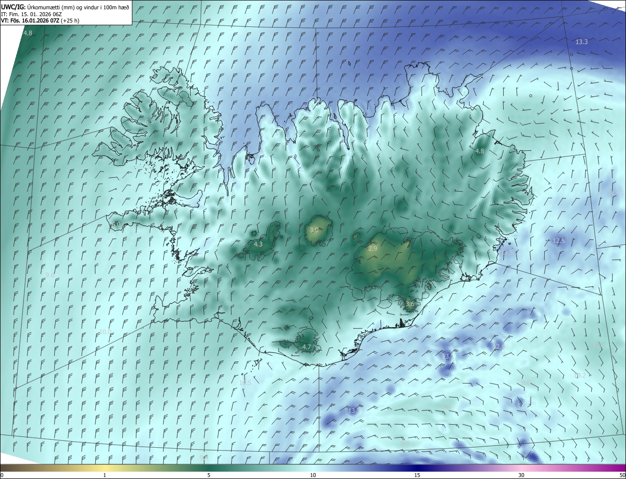This screenshot has width=626, height=479.
Task: Click the colorbar tick label 5
Action: [209, 475]
